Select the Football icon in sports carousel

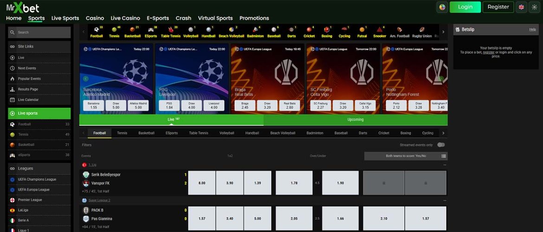(x=96, y=30)
